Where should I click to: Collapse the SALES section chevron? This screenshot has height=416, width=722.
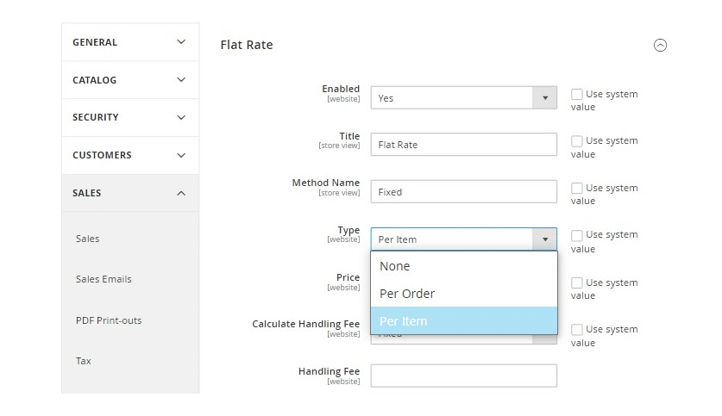click(181, 193)
